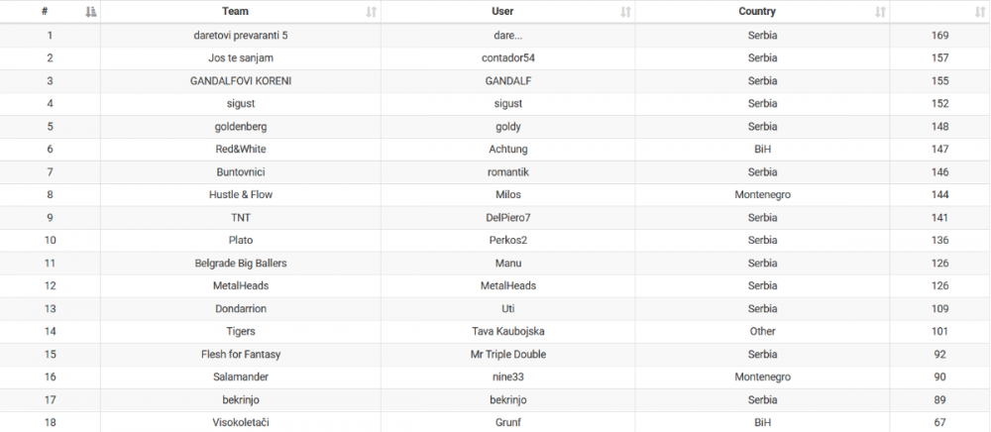Image resolution: width=991 pixels, height=432 pixels.
Task: Click user Tava Kaubojska
Action: [x=507, y=332]
